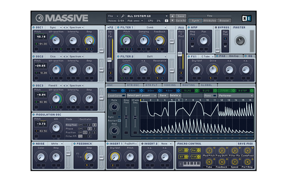The width and height of the screenshot is (284, 181).
Task: Click the XFade Seq slider handle
Action: coord(135,117)
